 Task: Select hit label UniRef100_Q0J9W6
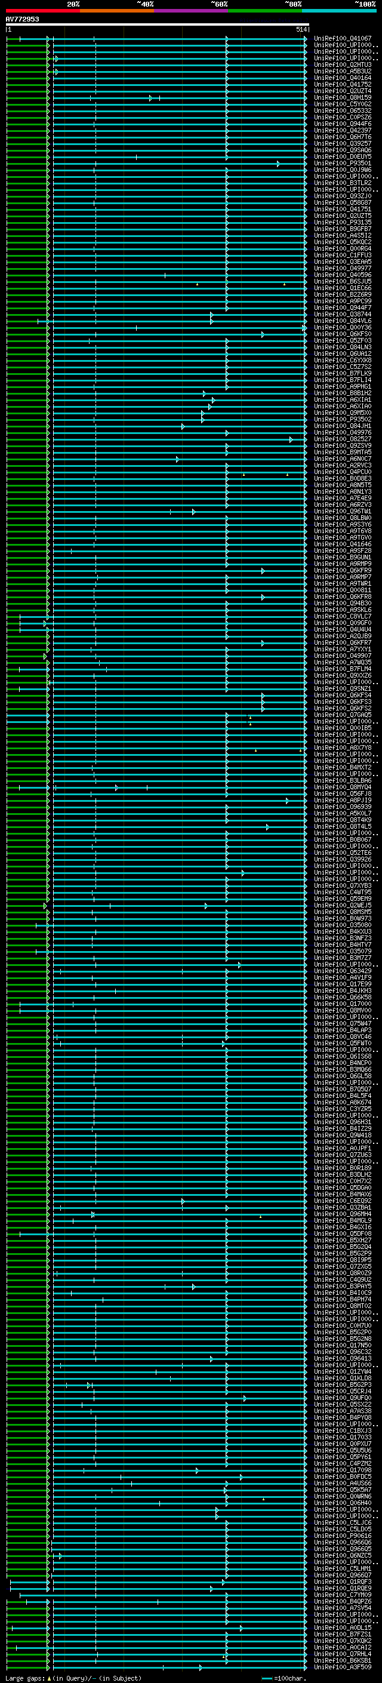(343, 170)
